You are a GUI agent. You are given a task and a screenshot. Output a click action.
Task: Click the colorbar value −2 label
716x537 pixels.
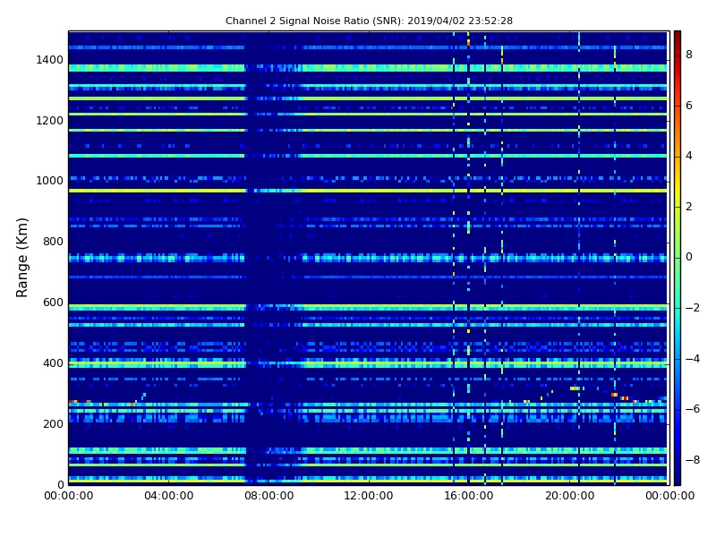point(693,308)
